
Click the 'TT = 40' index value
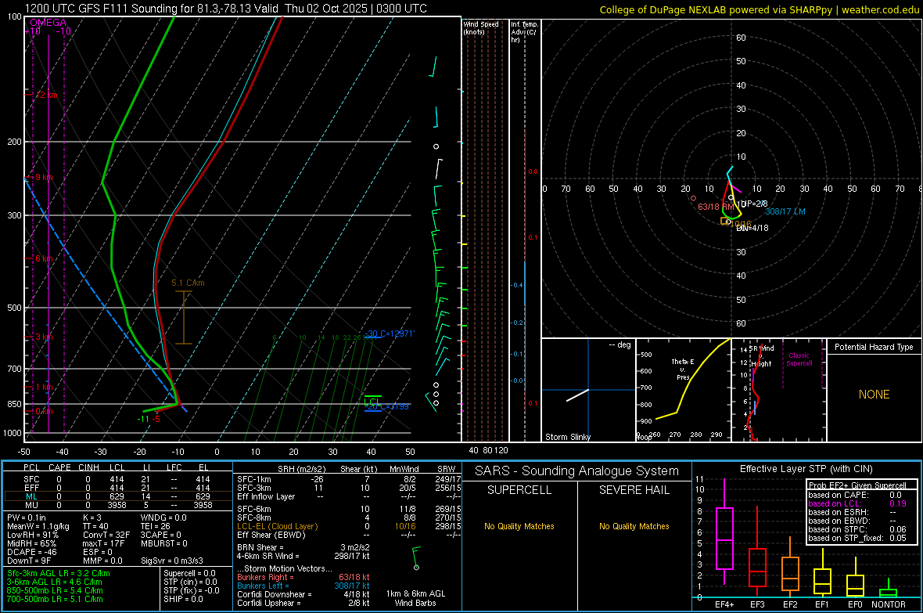click(x=95, y=526)
